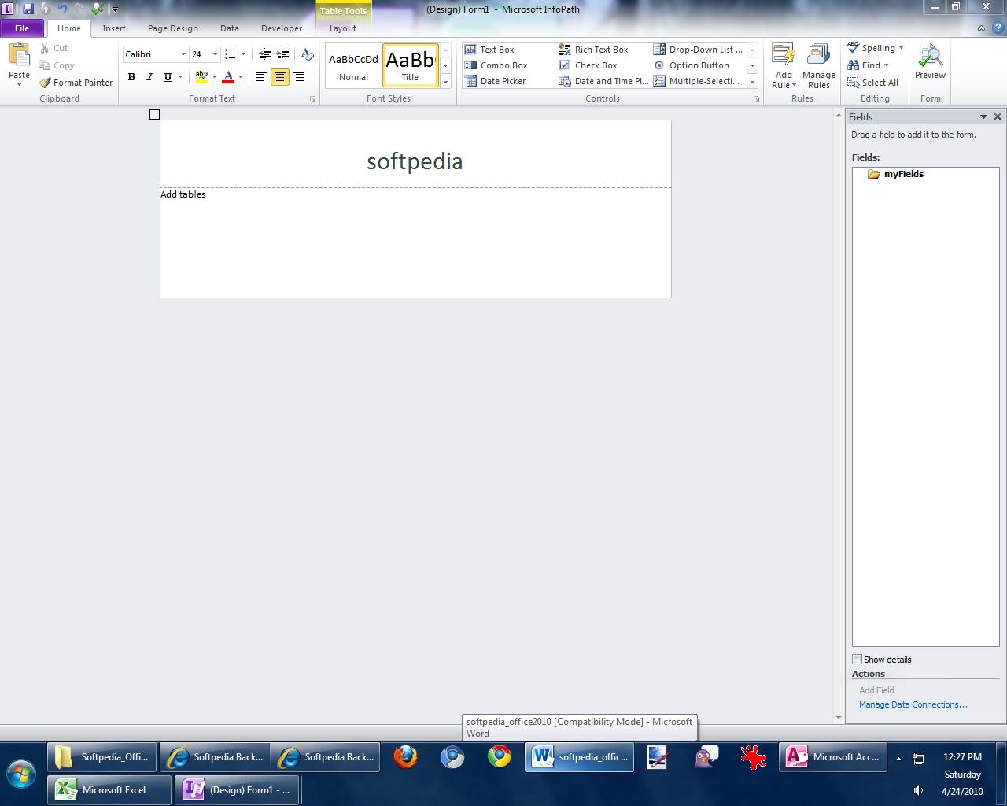This screenshot has width=1007, height=806.
Task: Toggle Italic formatting
Action: tap(149, 77)
